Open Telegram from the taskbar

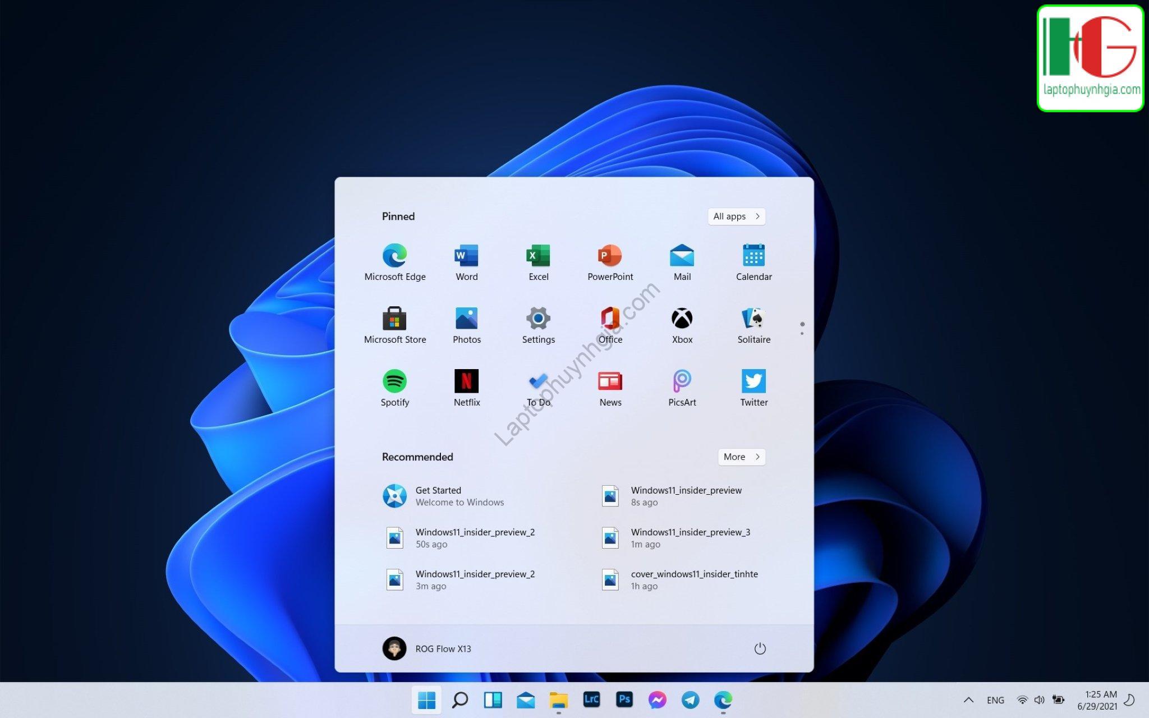(690, 699)
